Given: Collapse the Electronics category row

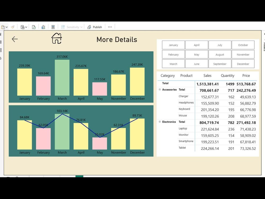Looking at the screenshot, I should point(160,122).
